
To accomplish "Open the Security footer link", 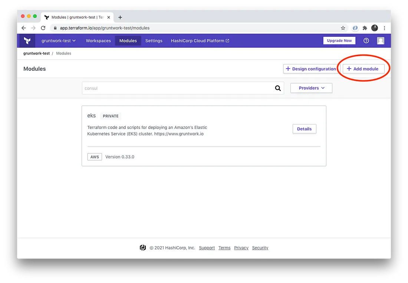I will 260,248.
